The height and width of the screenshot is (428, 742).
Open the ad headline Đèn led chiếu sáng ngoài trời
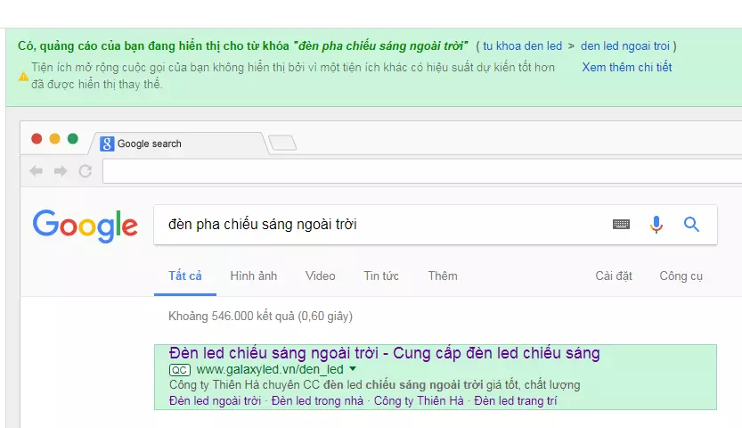point(384,353)
